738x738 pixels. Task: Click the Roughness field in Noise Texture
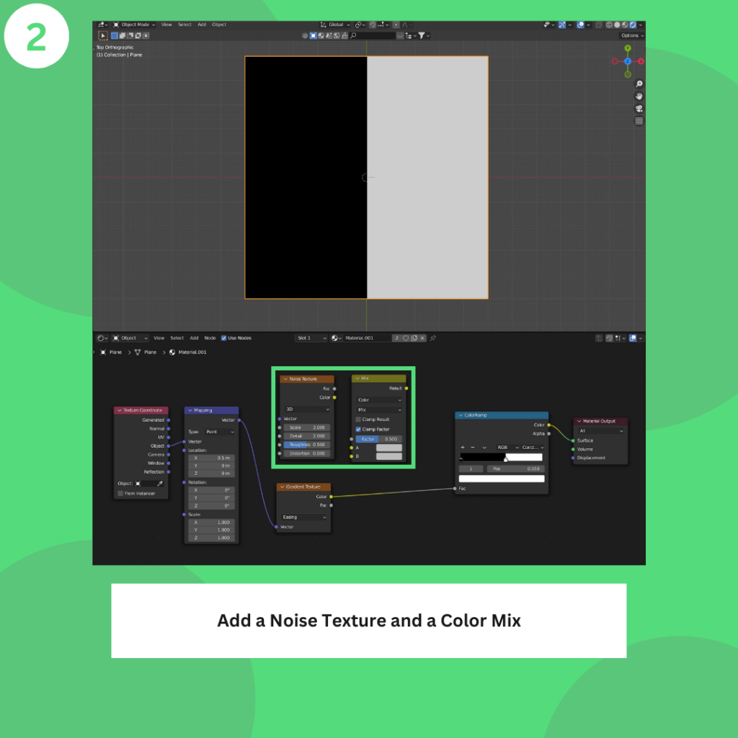click(x=306, y=445)
